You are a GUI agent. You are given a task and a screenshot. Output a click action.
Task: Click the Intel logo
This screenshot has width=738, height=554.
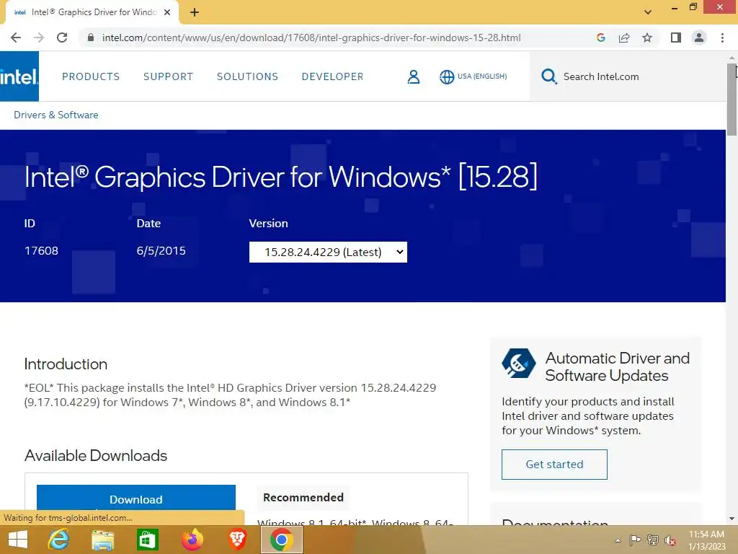click(x=19, y=76)
